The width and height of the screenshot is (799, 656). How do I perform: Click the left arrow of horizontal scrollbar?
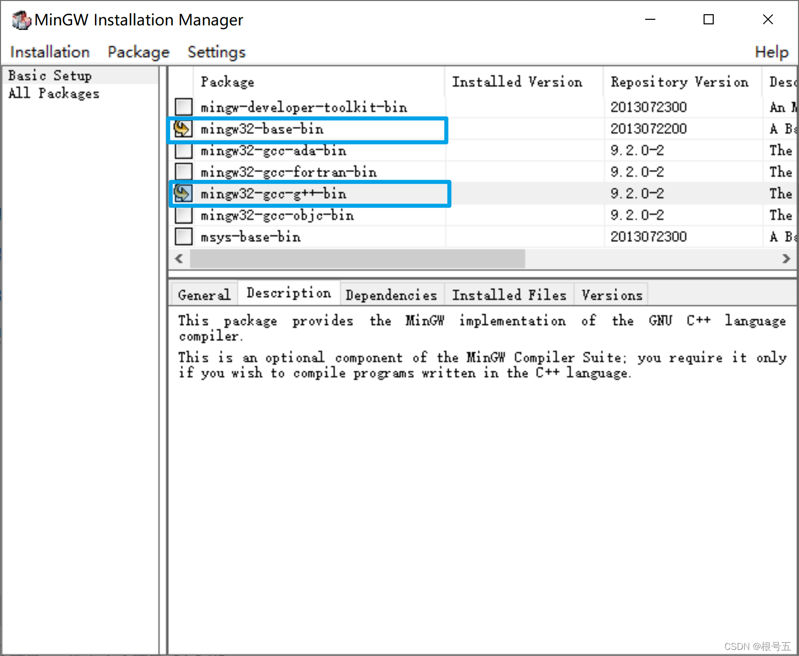click(179, 258)
